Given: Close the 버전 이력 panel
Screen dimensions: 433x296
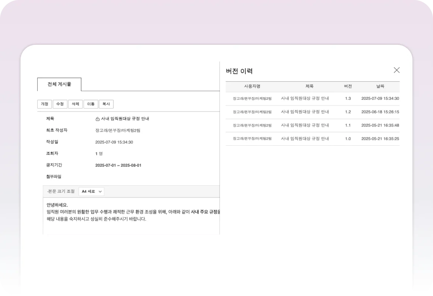Looking at the screenshot, I should pos(397,70).
